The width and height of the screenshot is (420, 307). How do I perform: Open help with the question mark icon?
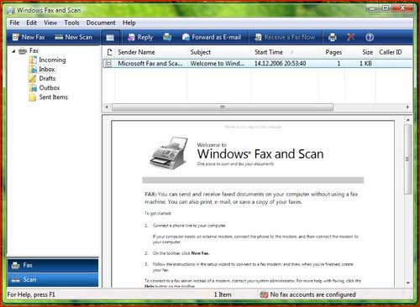(x=370, y=37)
